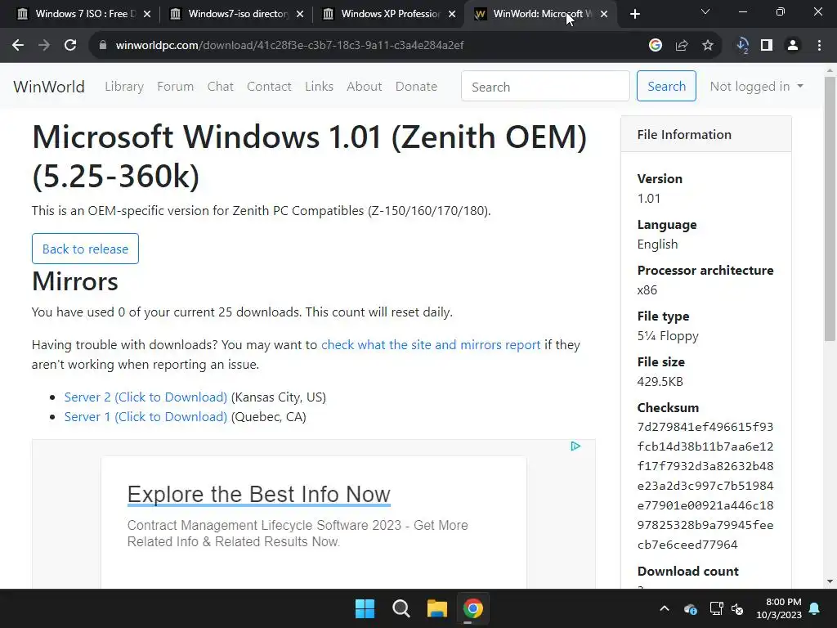
Task: Open the tab search chevron
Action: (705, 11)
